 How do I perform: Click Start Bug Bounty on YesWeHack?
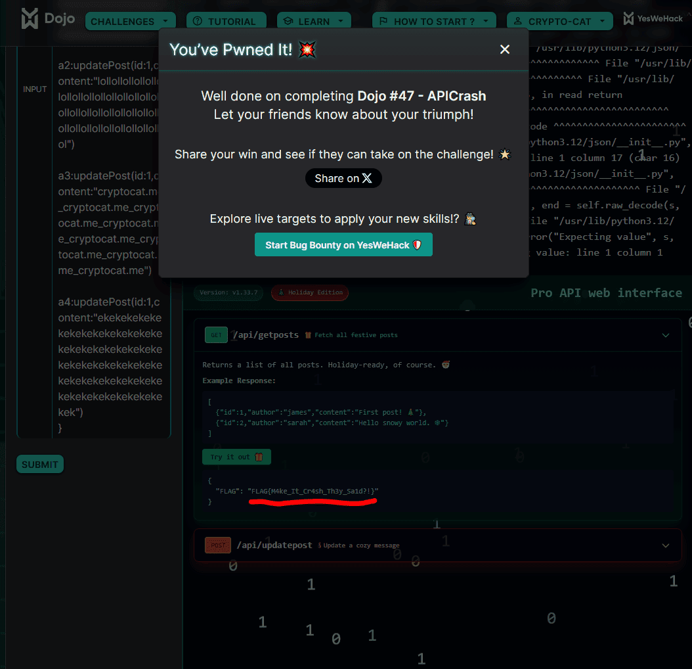coord(343,244)
